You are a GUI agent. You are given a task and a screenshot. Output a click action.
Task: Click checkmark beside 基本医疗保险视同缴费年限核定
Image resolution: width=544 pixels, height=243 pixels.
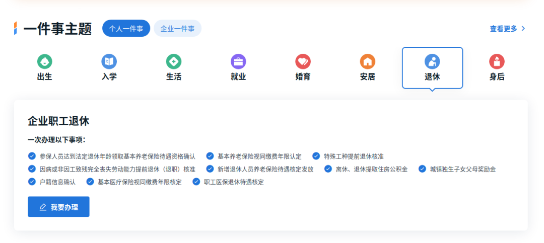tap(90, 182)
